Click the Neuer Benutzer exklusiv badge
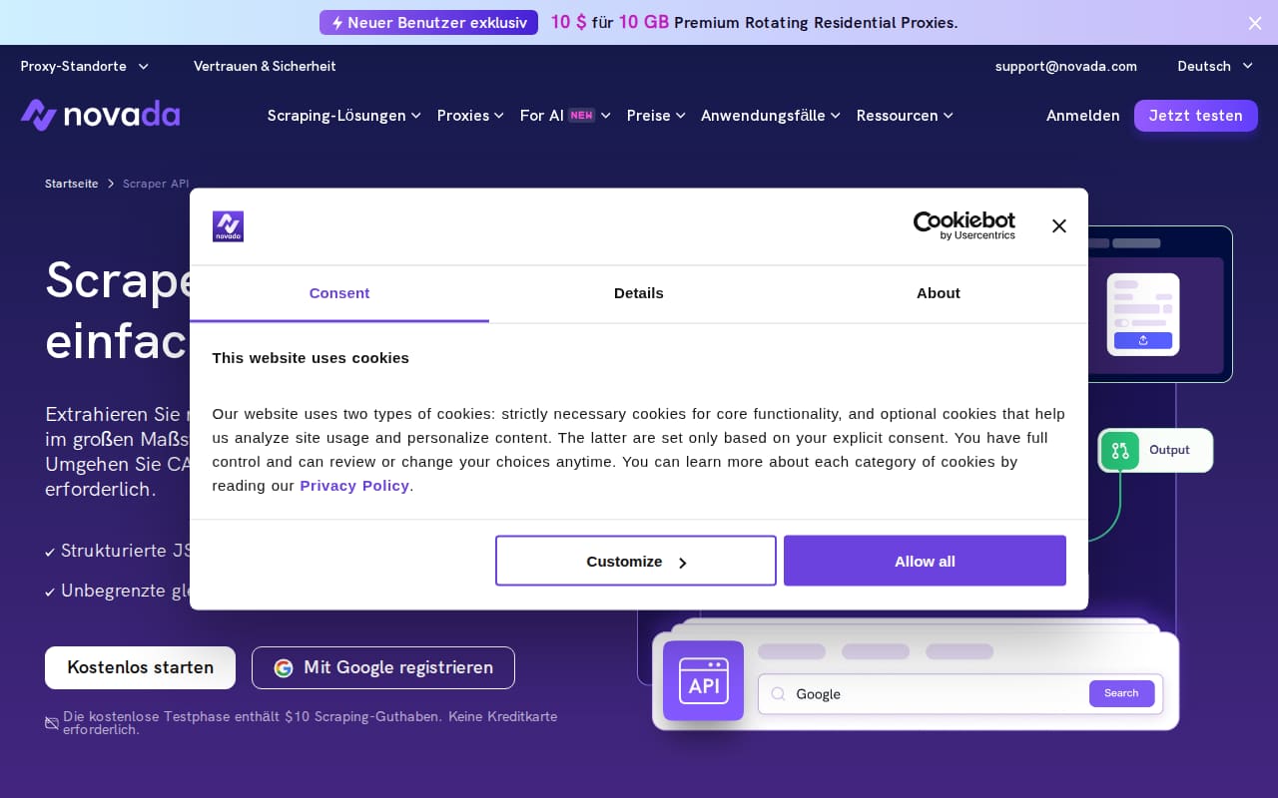Image resolution: width=1278 pixels, height=798 pixels. tap(428, 23)
